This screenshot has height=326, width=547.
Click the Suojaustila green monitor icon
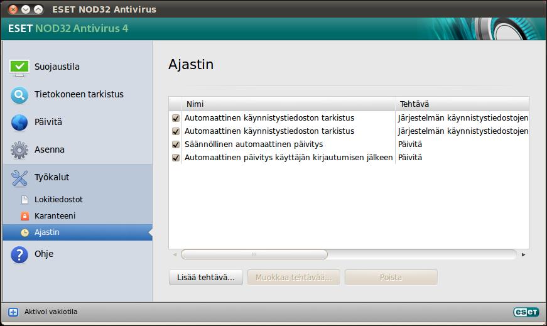[19, 67]
